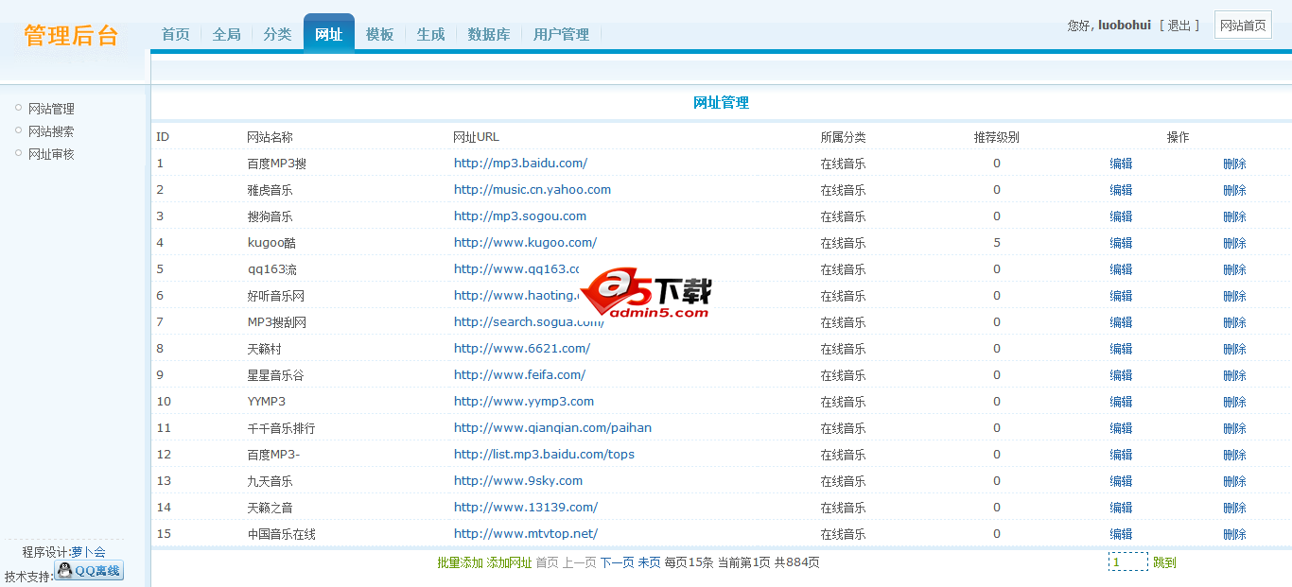Screen dimensions: 1292x587
Task: Delete the 雅虎音乐 entry
Action: coord(1234,190)
